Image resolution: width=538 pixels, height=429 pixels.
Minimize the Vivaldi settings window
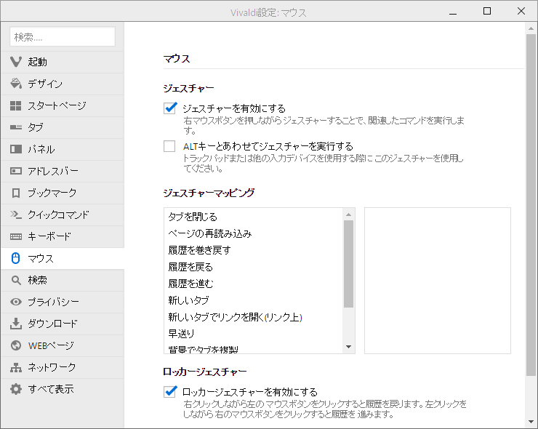pyautogui.click(x=453, y=12)
